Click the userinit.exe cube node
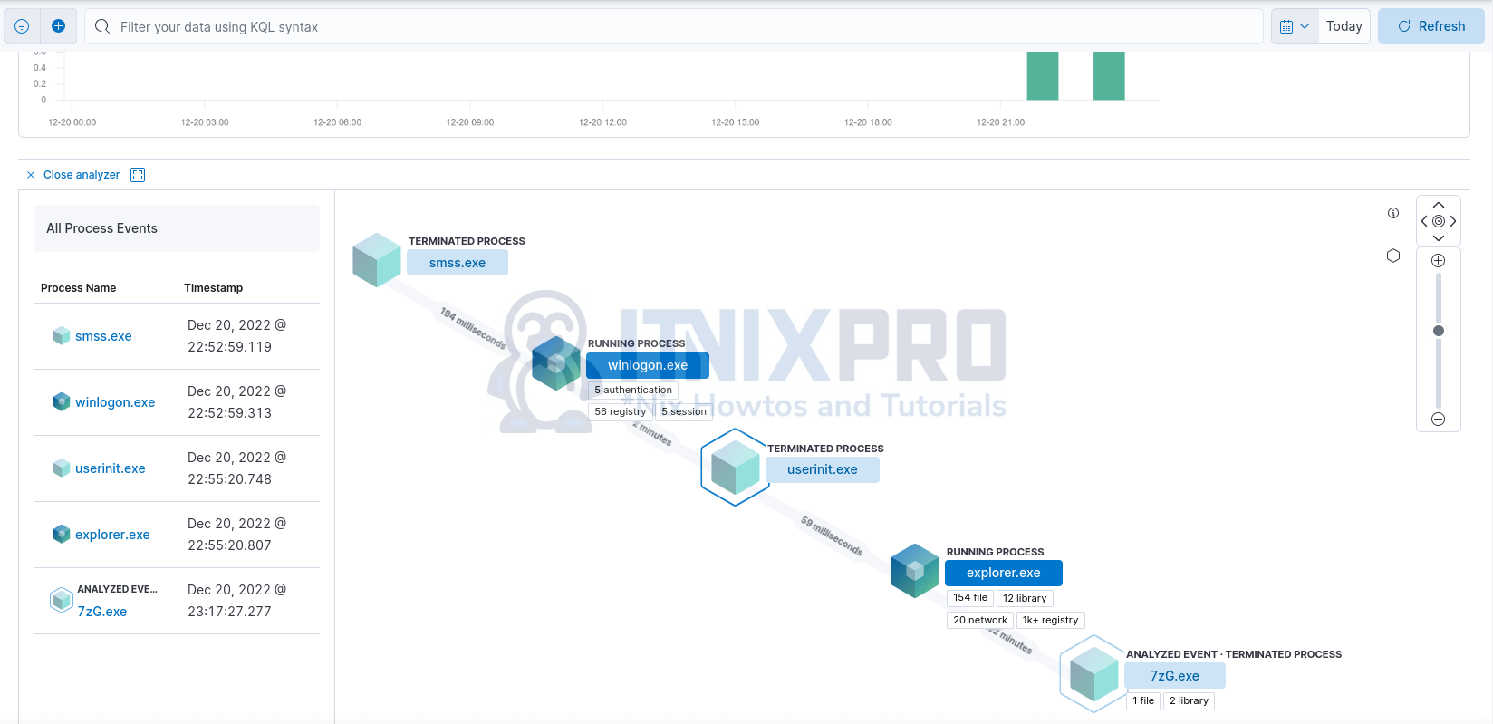The image size is (1493, 724). [735, 468]
